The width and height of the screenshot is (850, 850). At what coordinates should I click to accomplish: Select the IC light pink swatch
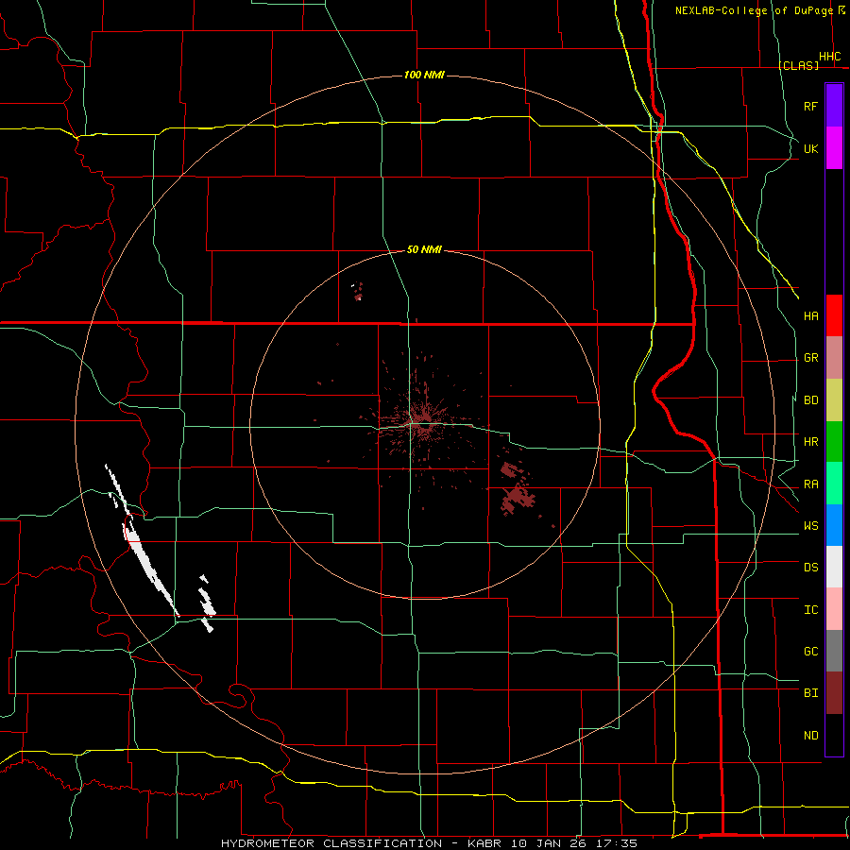834,609
